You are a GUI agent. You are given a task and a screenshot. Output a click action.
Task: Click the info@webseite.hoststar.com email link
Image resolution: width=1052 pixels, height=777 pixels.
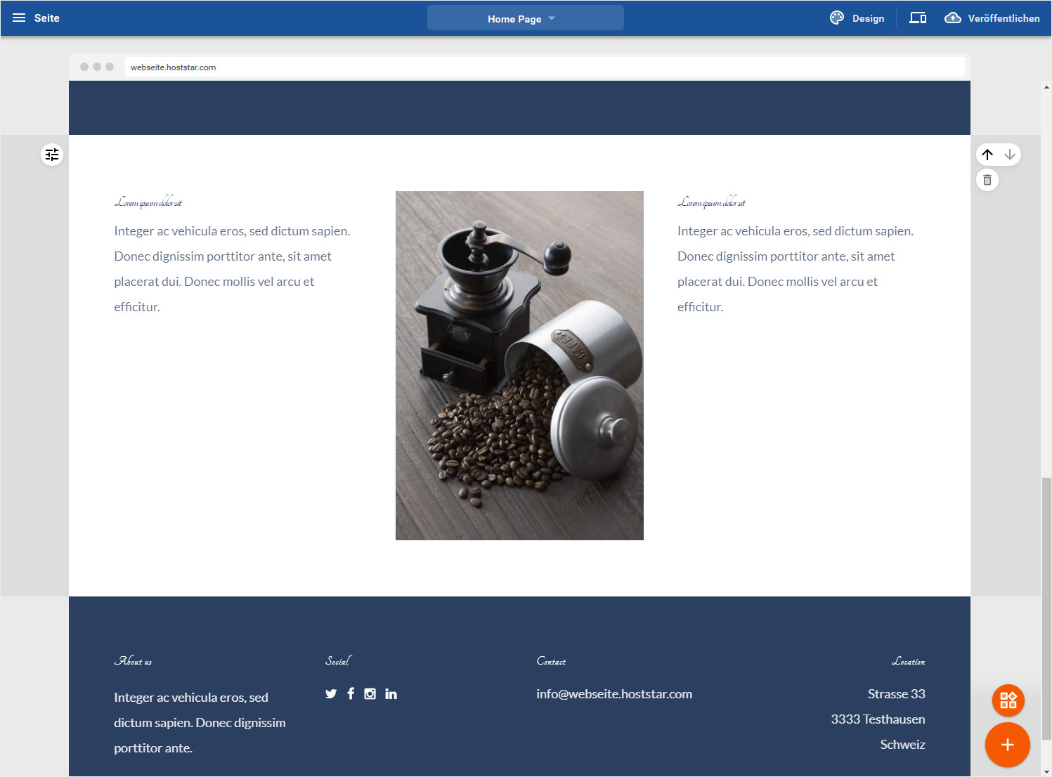click(x=614, y=694)
